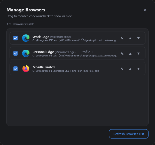The image size is (155, 145).
Task: Click the Personal Edge msedge path text
Action: coord(75,56)
